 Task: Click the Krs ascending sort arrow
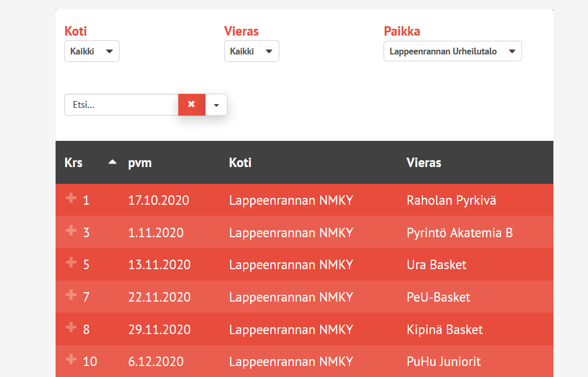click(x=113, y=162)
